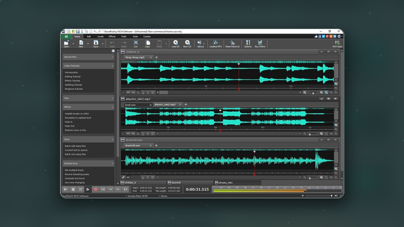The width and height of the screenshot is (404, 227).
Task: Start recording with the red Record button
Action: (95, 190)
